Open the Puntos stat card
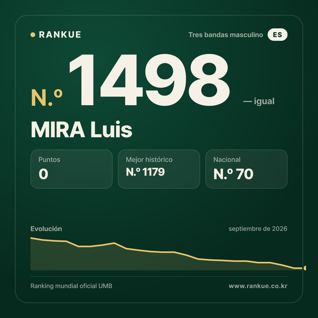The height and width of the screenshot is (318, 318). pos(72,169)
